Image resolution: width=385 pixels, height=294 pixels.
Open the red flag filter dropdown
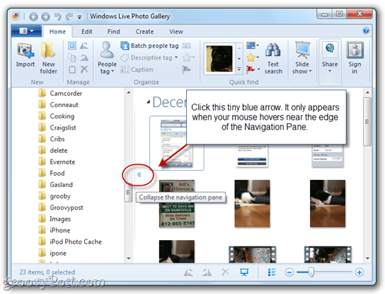click(x=253, y=69)
